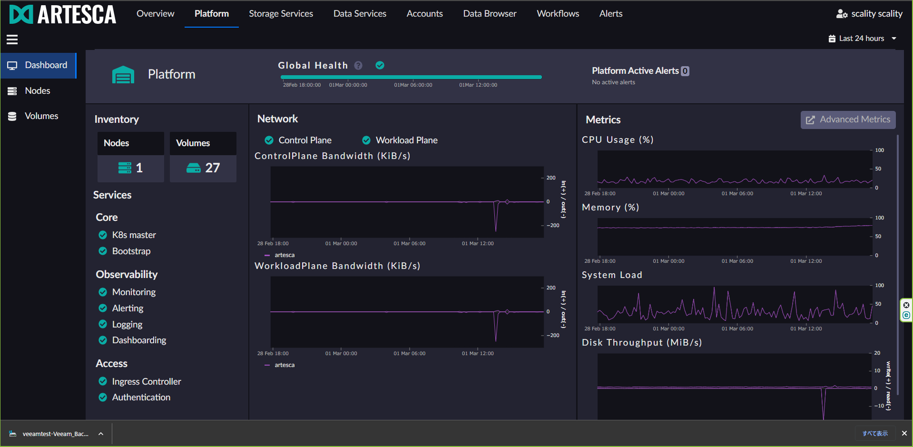Click the Monitoring status icon
Image resolution: width=913 pixels, height=447 pixels.
pos(102,292)
